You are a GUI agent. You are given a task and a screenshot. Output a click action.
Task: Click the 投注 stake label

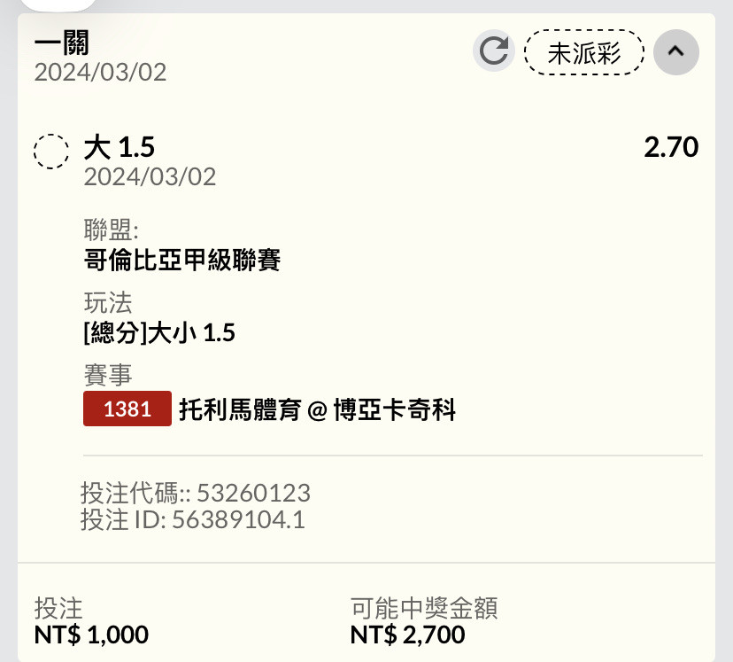pyautogui.click(x=58, y=608)
